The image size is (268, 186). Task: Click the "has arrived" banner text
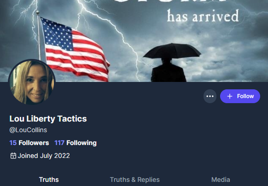click(203, 16)
